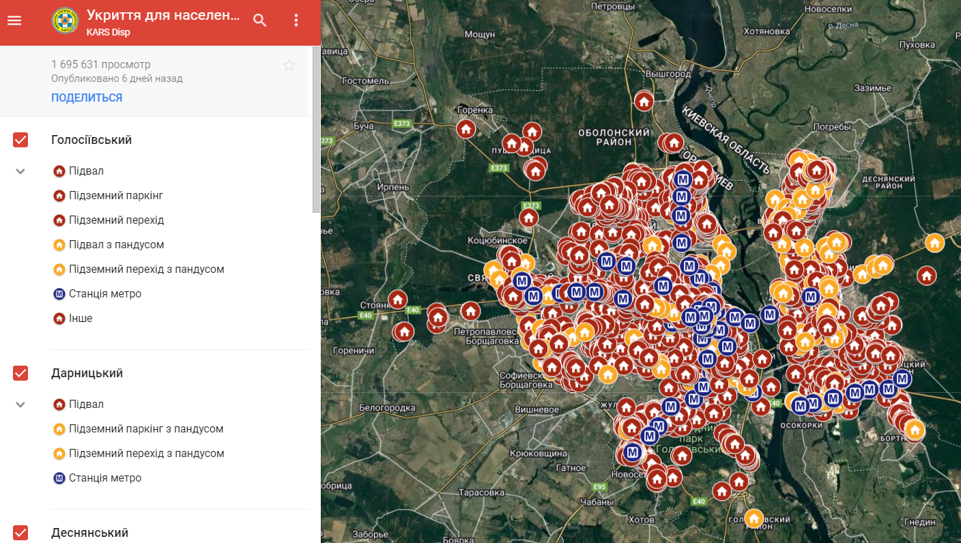The image size is (961, 543).
Task: Collapse the Голосіївський layer legend
Action: coord(20,171)
